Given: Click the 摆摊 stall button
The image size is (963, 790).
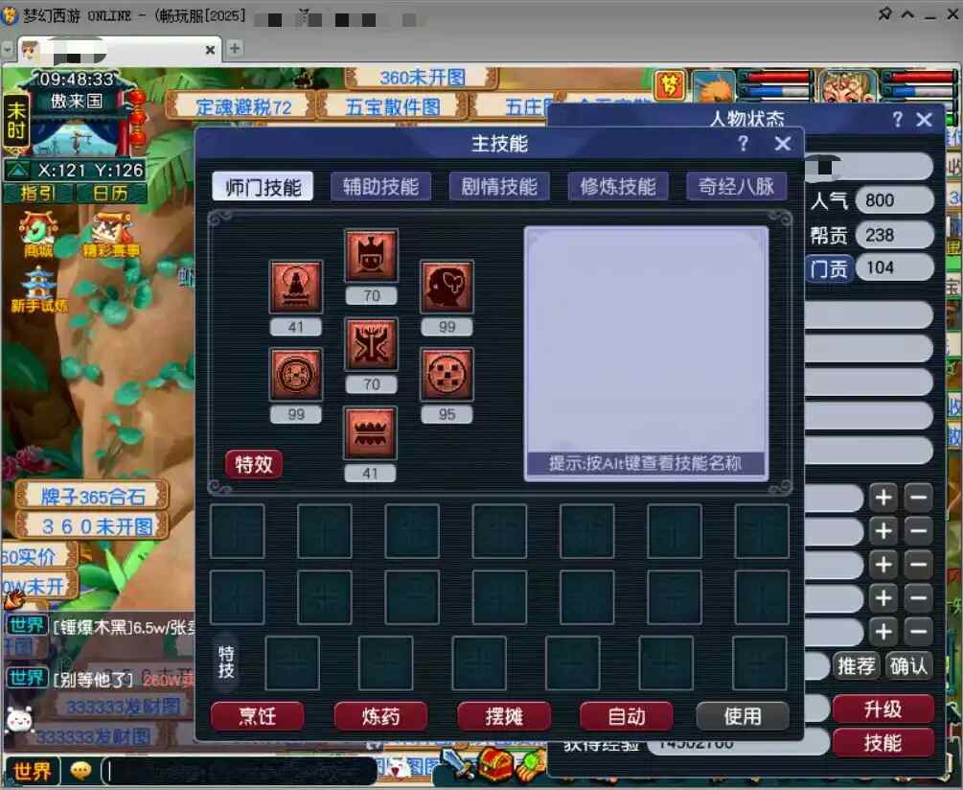Looking at the screenshot, I should (x=504, y=716).
